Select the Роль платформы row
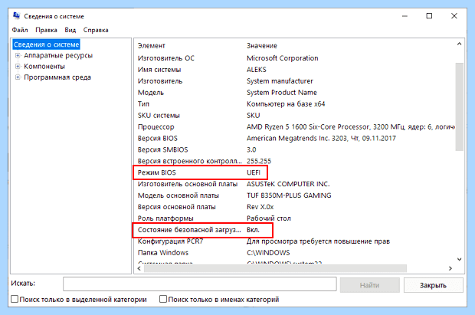475x315 pixels. pyautogui.click(x=295, y=218)
